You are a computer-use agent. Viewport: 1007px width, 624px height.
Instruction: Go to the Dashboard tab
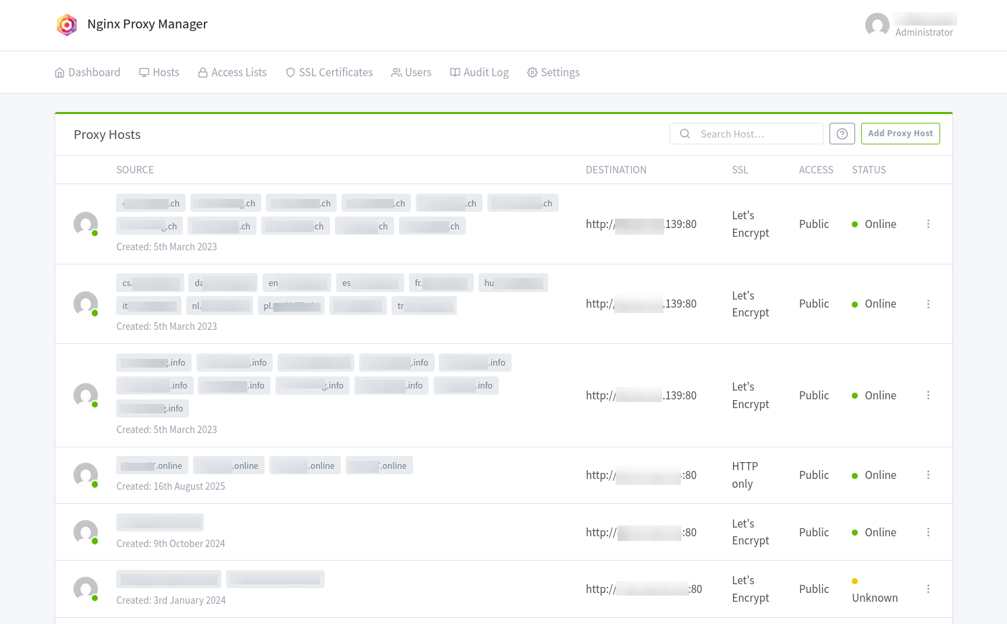88,72
